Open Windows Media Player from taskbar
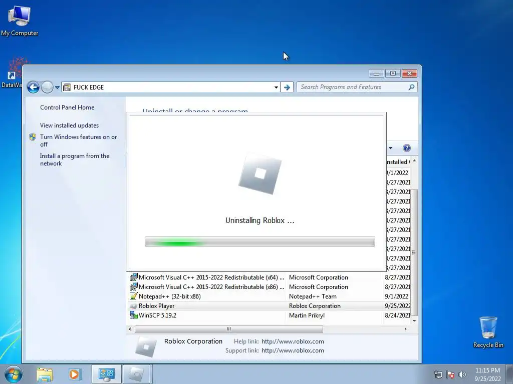Viewport: 513px width, 384px height. (74, 374)
